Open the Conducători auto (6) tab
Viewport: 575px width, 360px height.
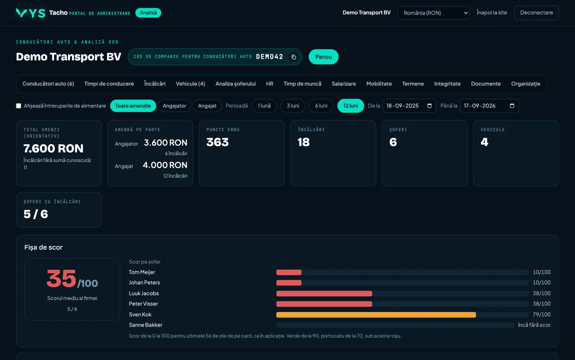(48, 84)
